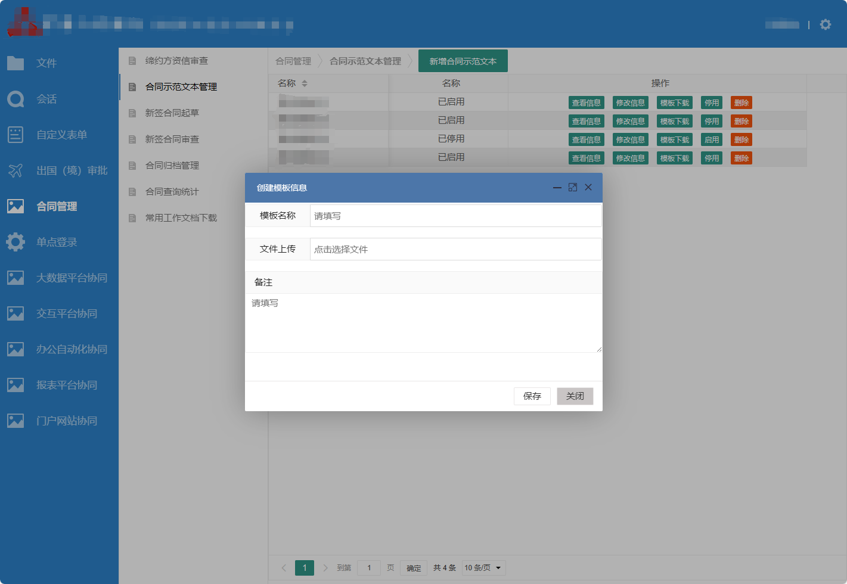Click document icon beside 常用工作文档下载
The image size is (847, 584).
(x=132, y=218)
